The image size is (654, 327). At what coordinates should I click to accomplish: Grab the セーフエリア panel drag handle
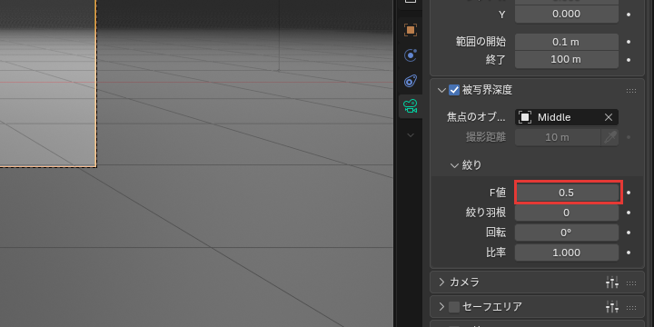pyautogui.click(x=631, y=308)
